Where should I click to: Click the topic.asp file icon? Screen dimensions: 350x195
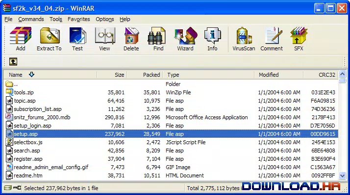pyautogui.click(x=9, y=101)
